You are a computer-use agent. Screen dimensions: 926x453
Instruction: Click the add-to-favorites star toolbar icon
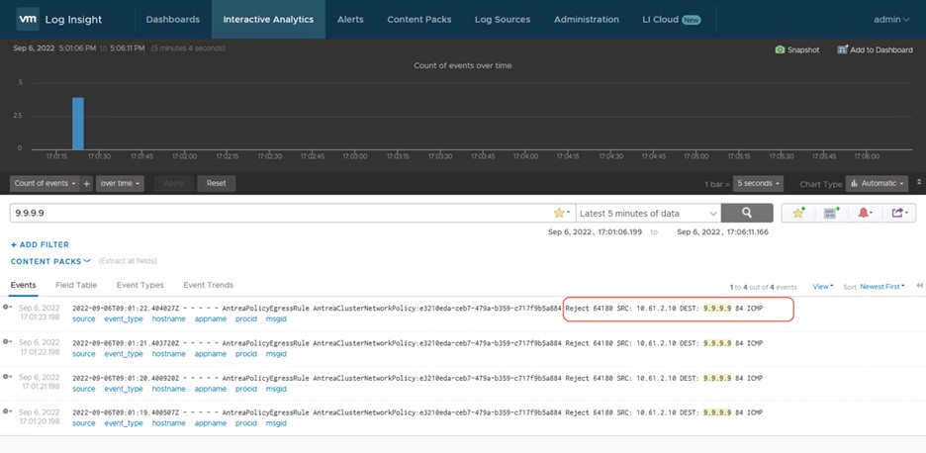tap(798, 213)
